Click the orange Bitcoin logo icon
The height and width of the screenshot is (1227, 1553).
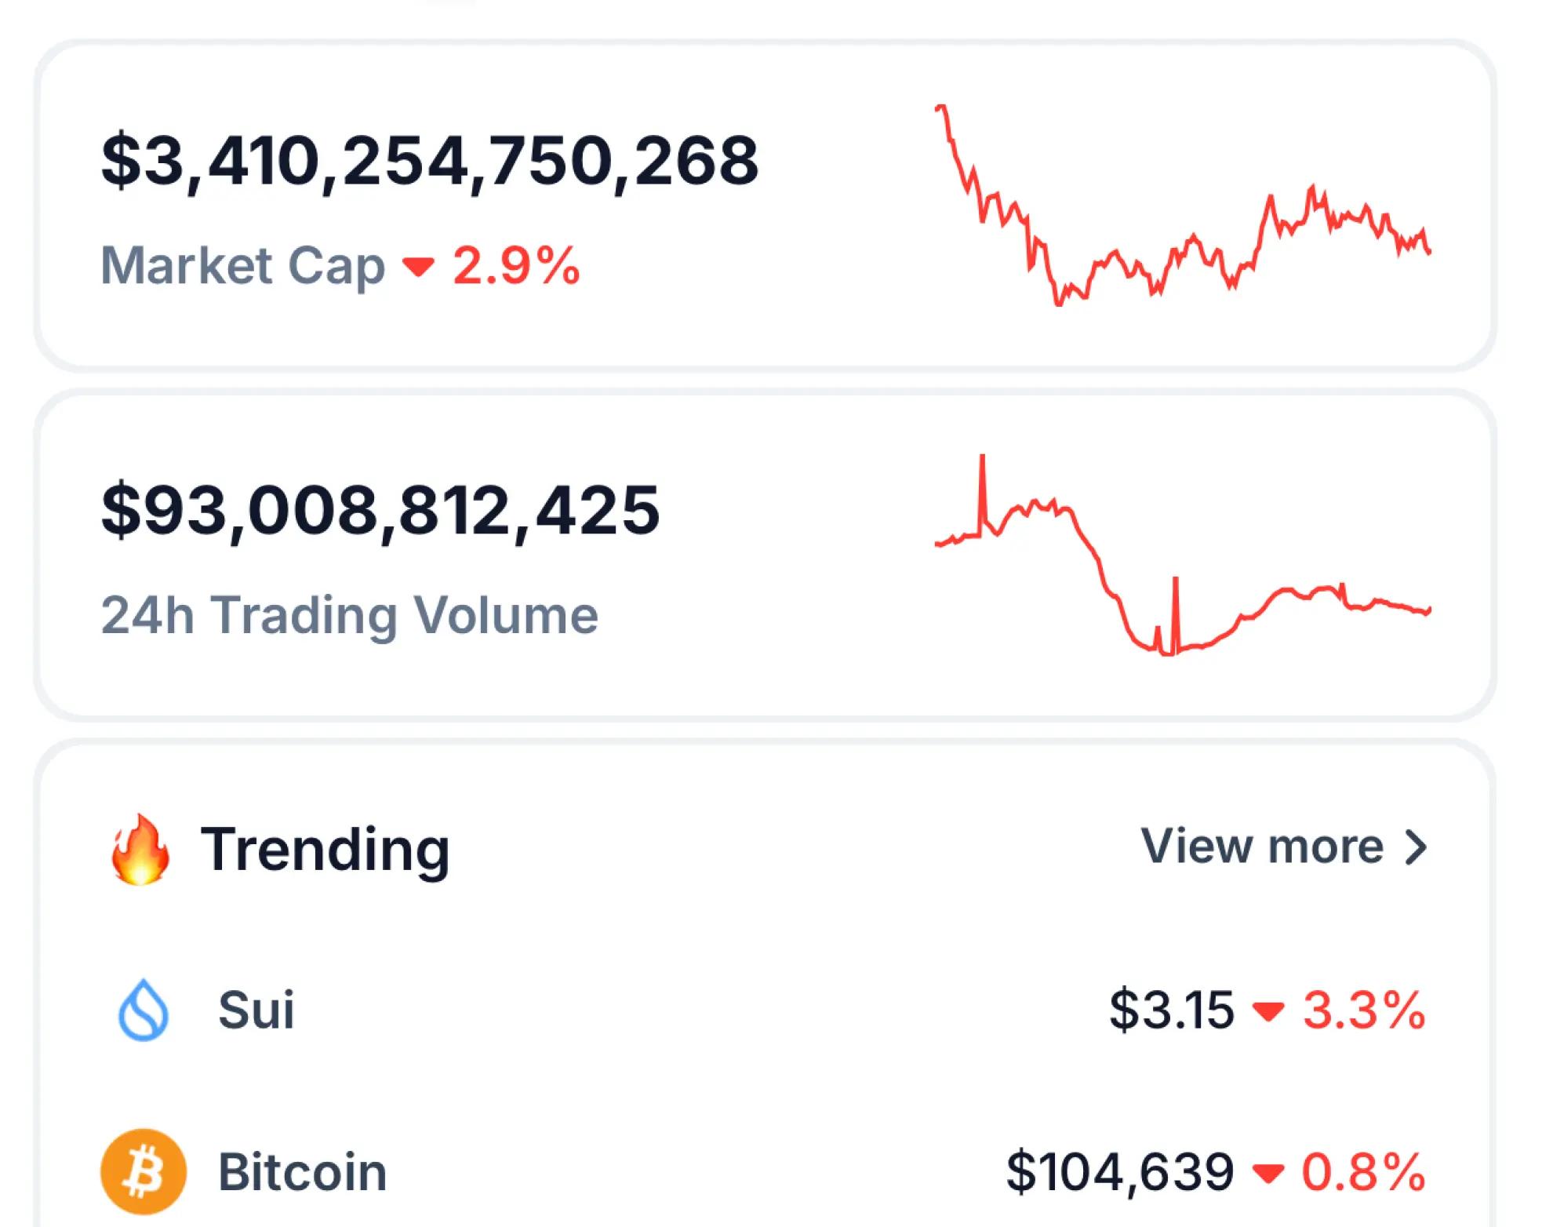point(144,1171)
